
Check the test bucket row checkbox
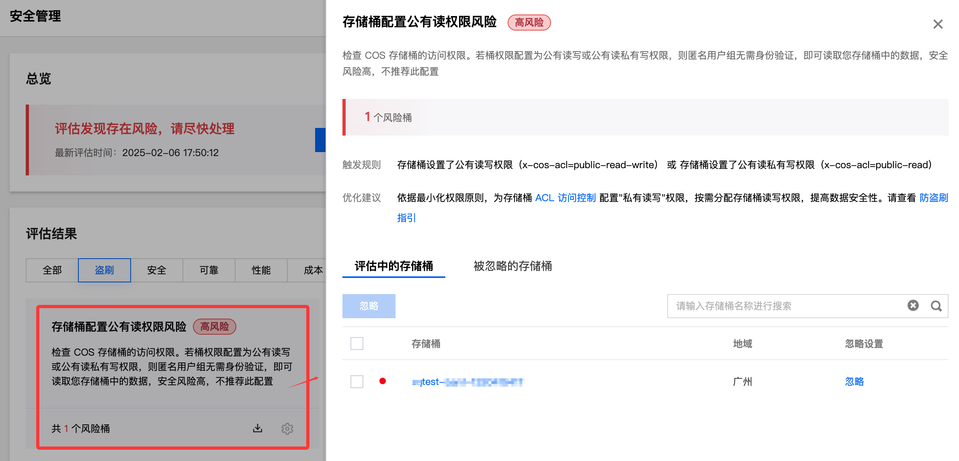pyautogui.click(x=357, y=381)
